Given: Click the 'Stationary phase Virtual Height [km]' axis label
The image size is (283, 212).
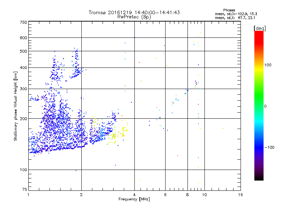Looking at the screenshot, I should tap(16, 106).
